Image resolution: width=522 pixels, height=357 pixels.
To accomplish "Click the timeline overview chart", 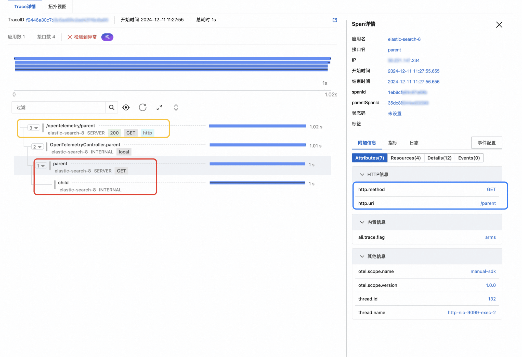I will click(172, 64).
